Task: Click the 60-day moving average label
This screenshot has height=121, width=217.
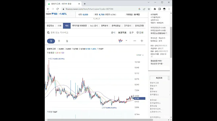Action: coord(60,53)
